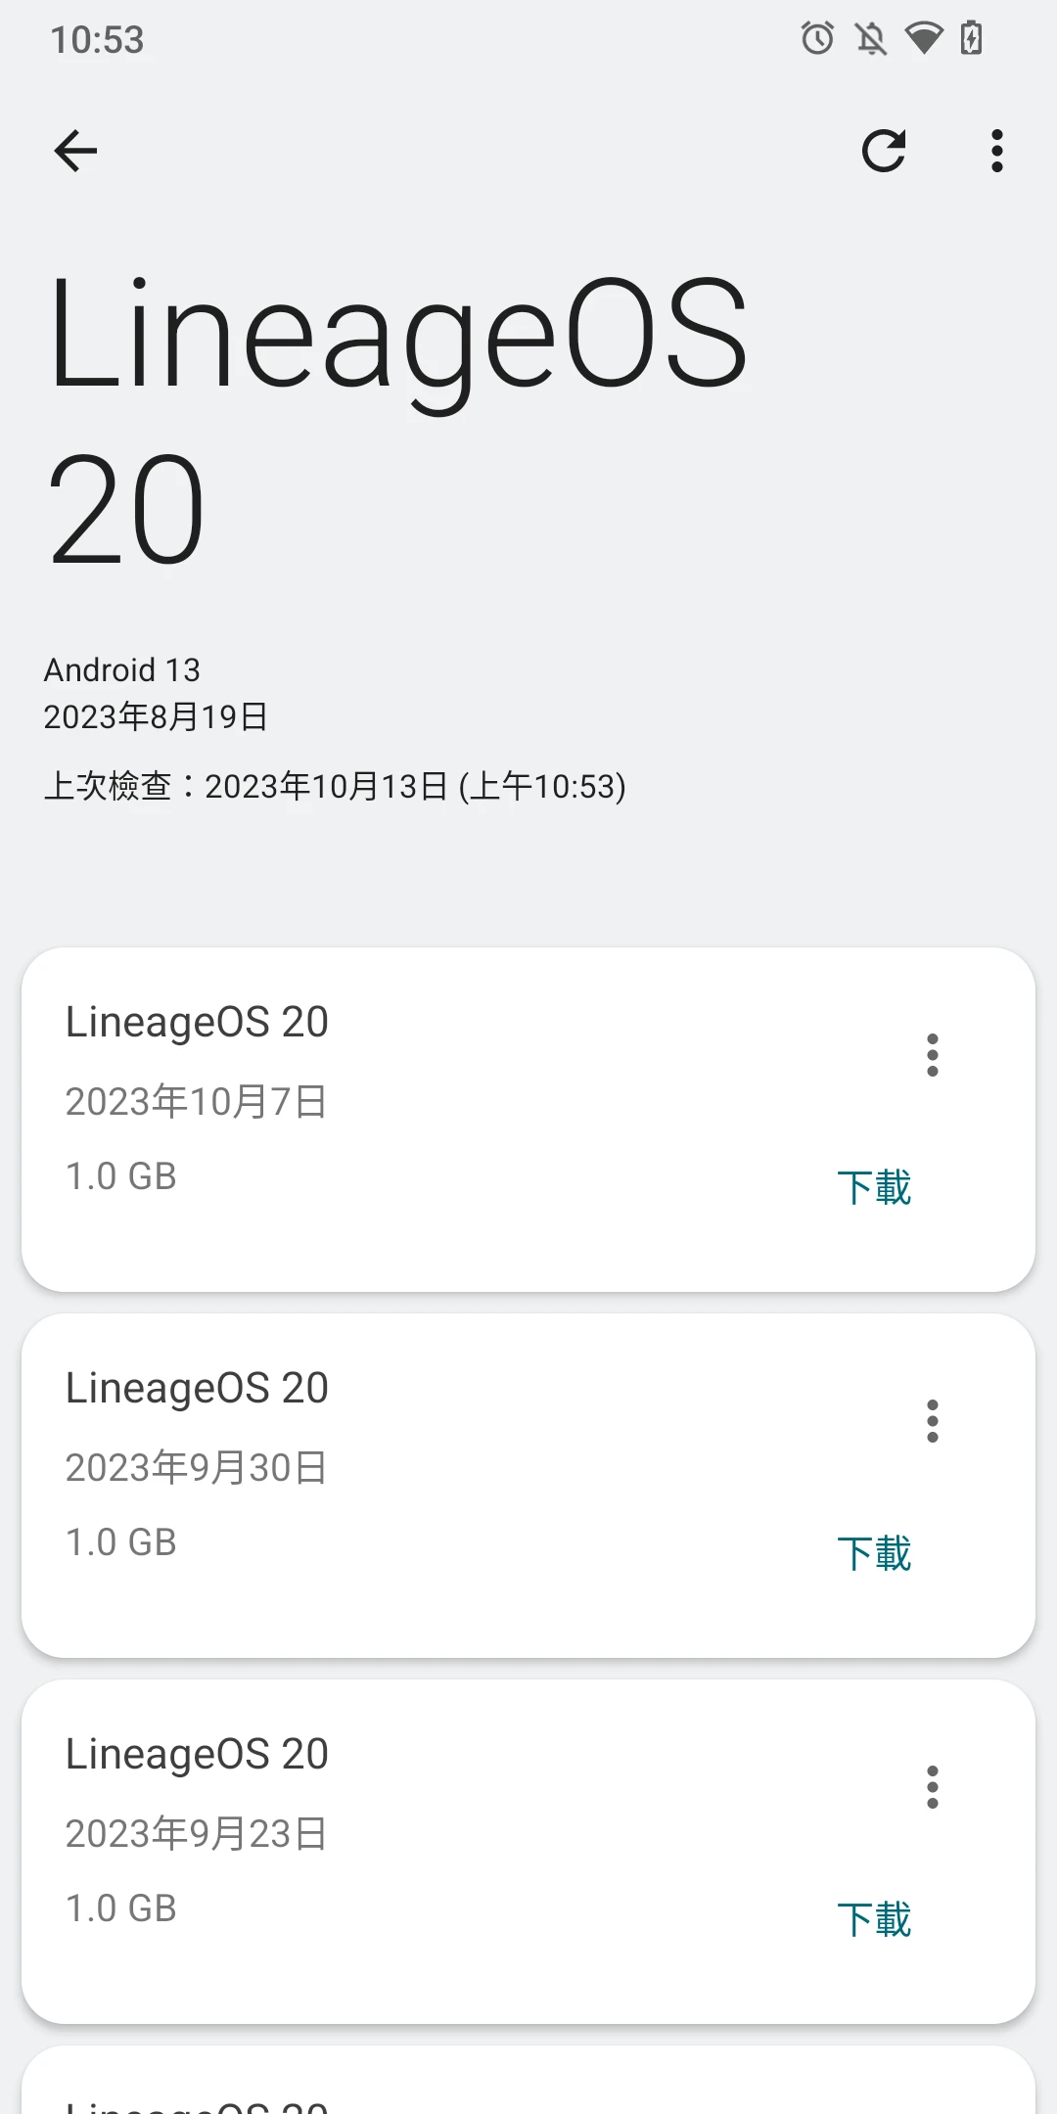Select the LineageOS 20 October 7 card title

coord(197,1022)
